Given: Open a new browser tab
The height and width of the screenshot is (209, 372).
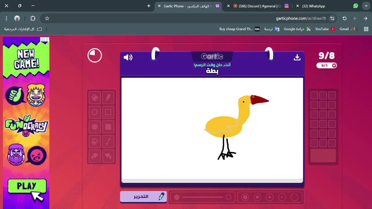Looking at the screenshot, I should click(x=149, y=6).
